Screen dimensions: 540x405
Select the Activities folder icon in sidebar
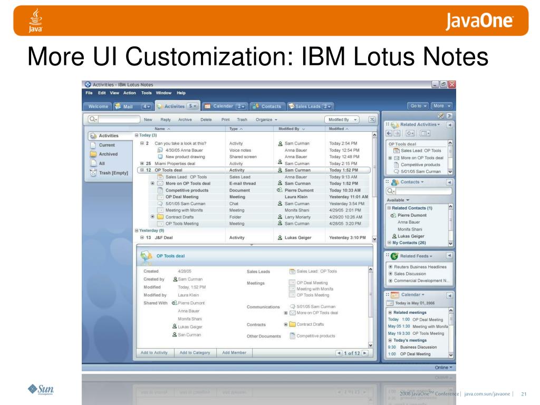tap(93, 136)
